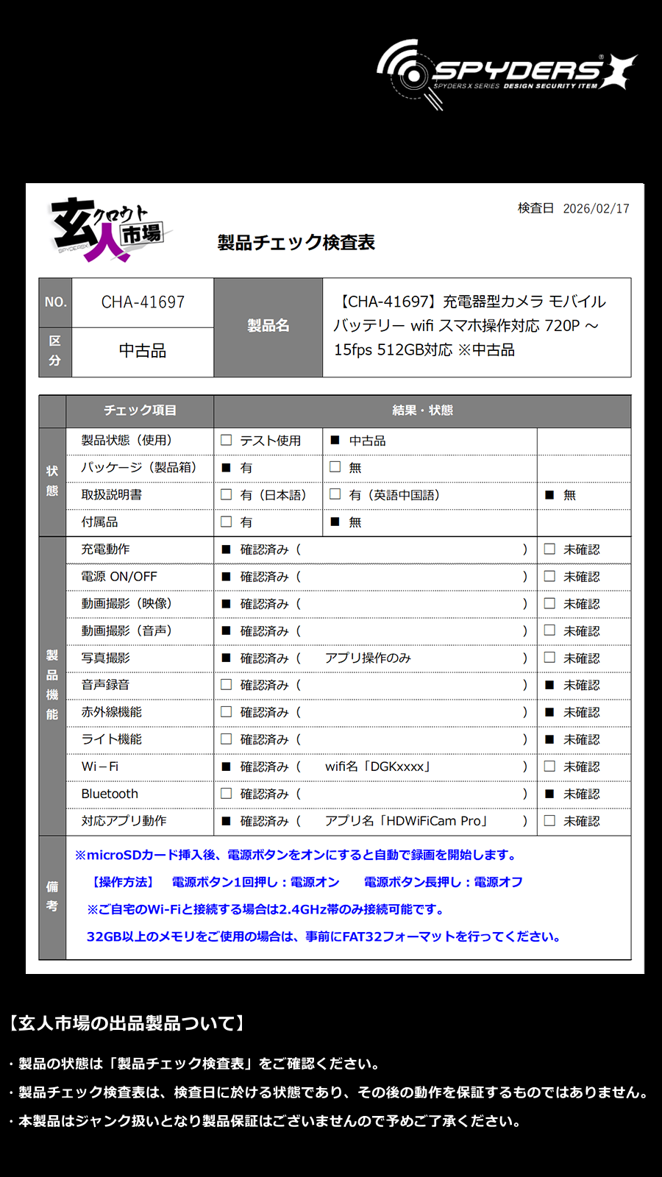The height and width of the screenshot is (1177, 662).
Task: Click the アプリ操作のみ note
Action: click(x=368, y=658)
